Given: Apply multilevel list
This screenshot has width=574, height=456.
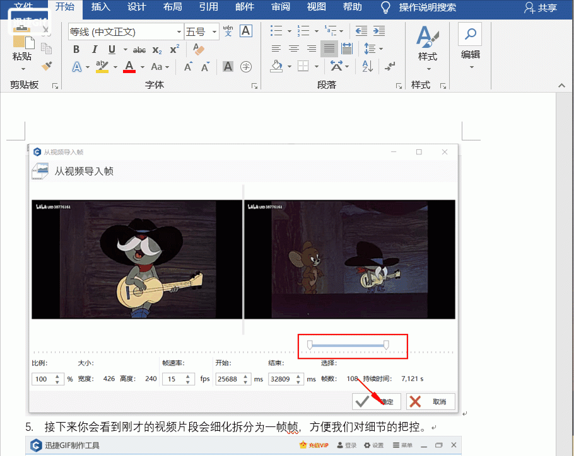Looking at the screenshot, I should pyautogui.click(x=331, y=31).
